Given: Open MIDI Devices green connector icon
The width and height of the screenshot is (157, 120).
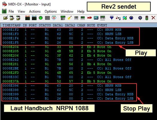Looking at the screenshot, I should pyautogui.click(x=41, y=18).
